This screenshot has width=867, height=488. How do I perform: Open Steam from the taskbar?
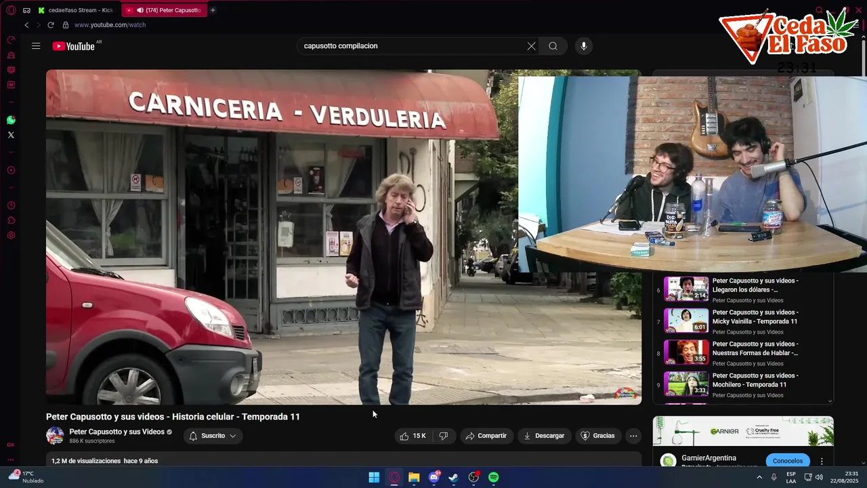[454, 477]
